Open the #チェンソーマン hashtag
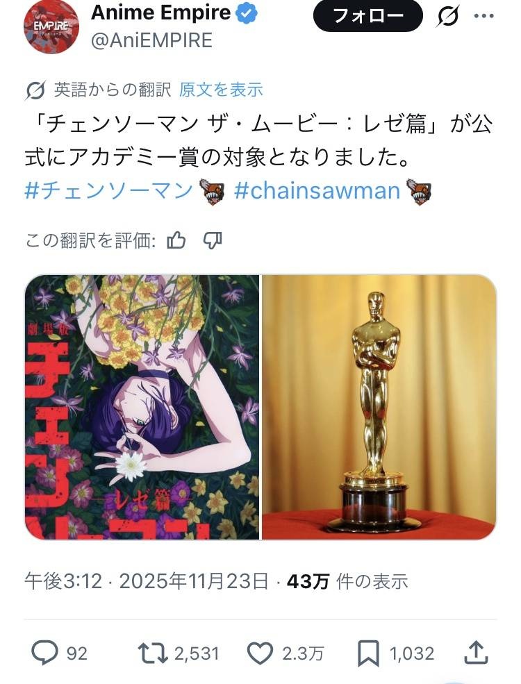 point(108,191)
